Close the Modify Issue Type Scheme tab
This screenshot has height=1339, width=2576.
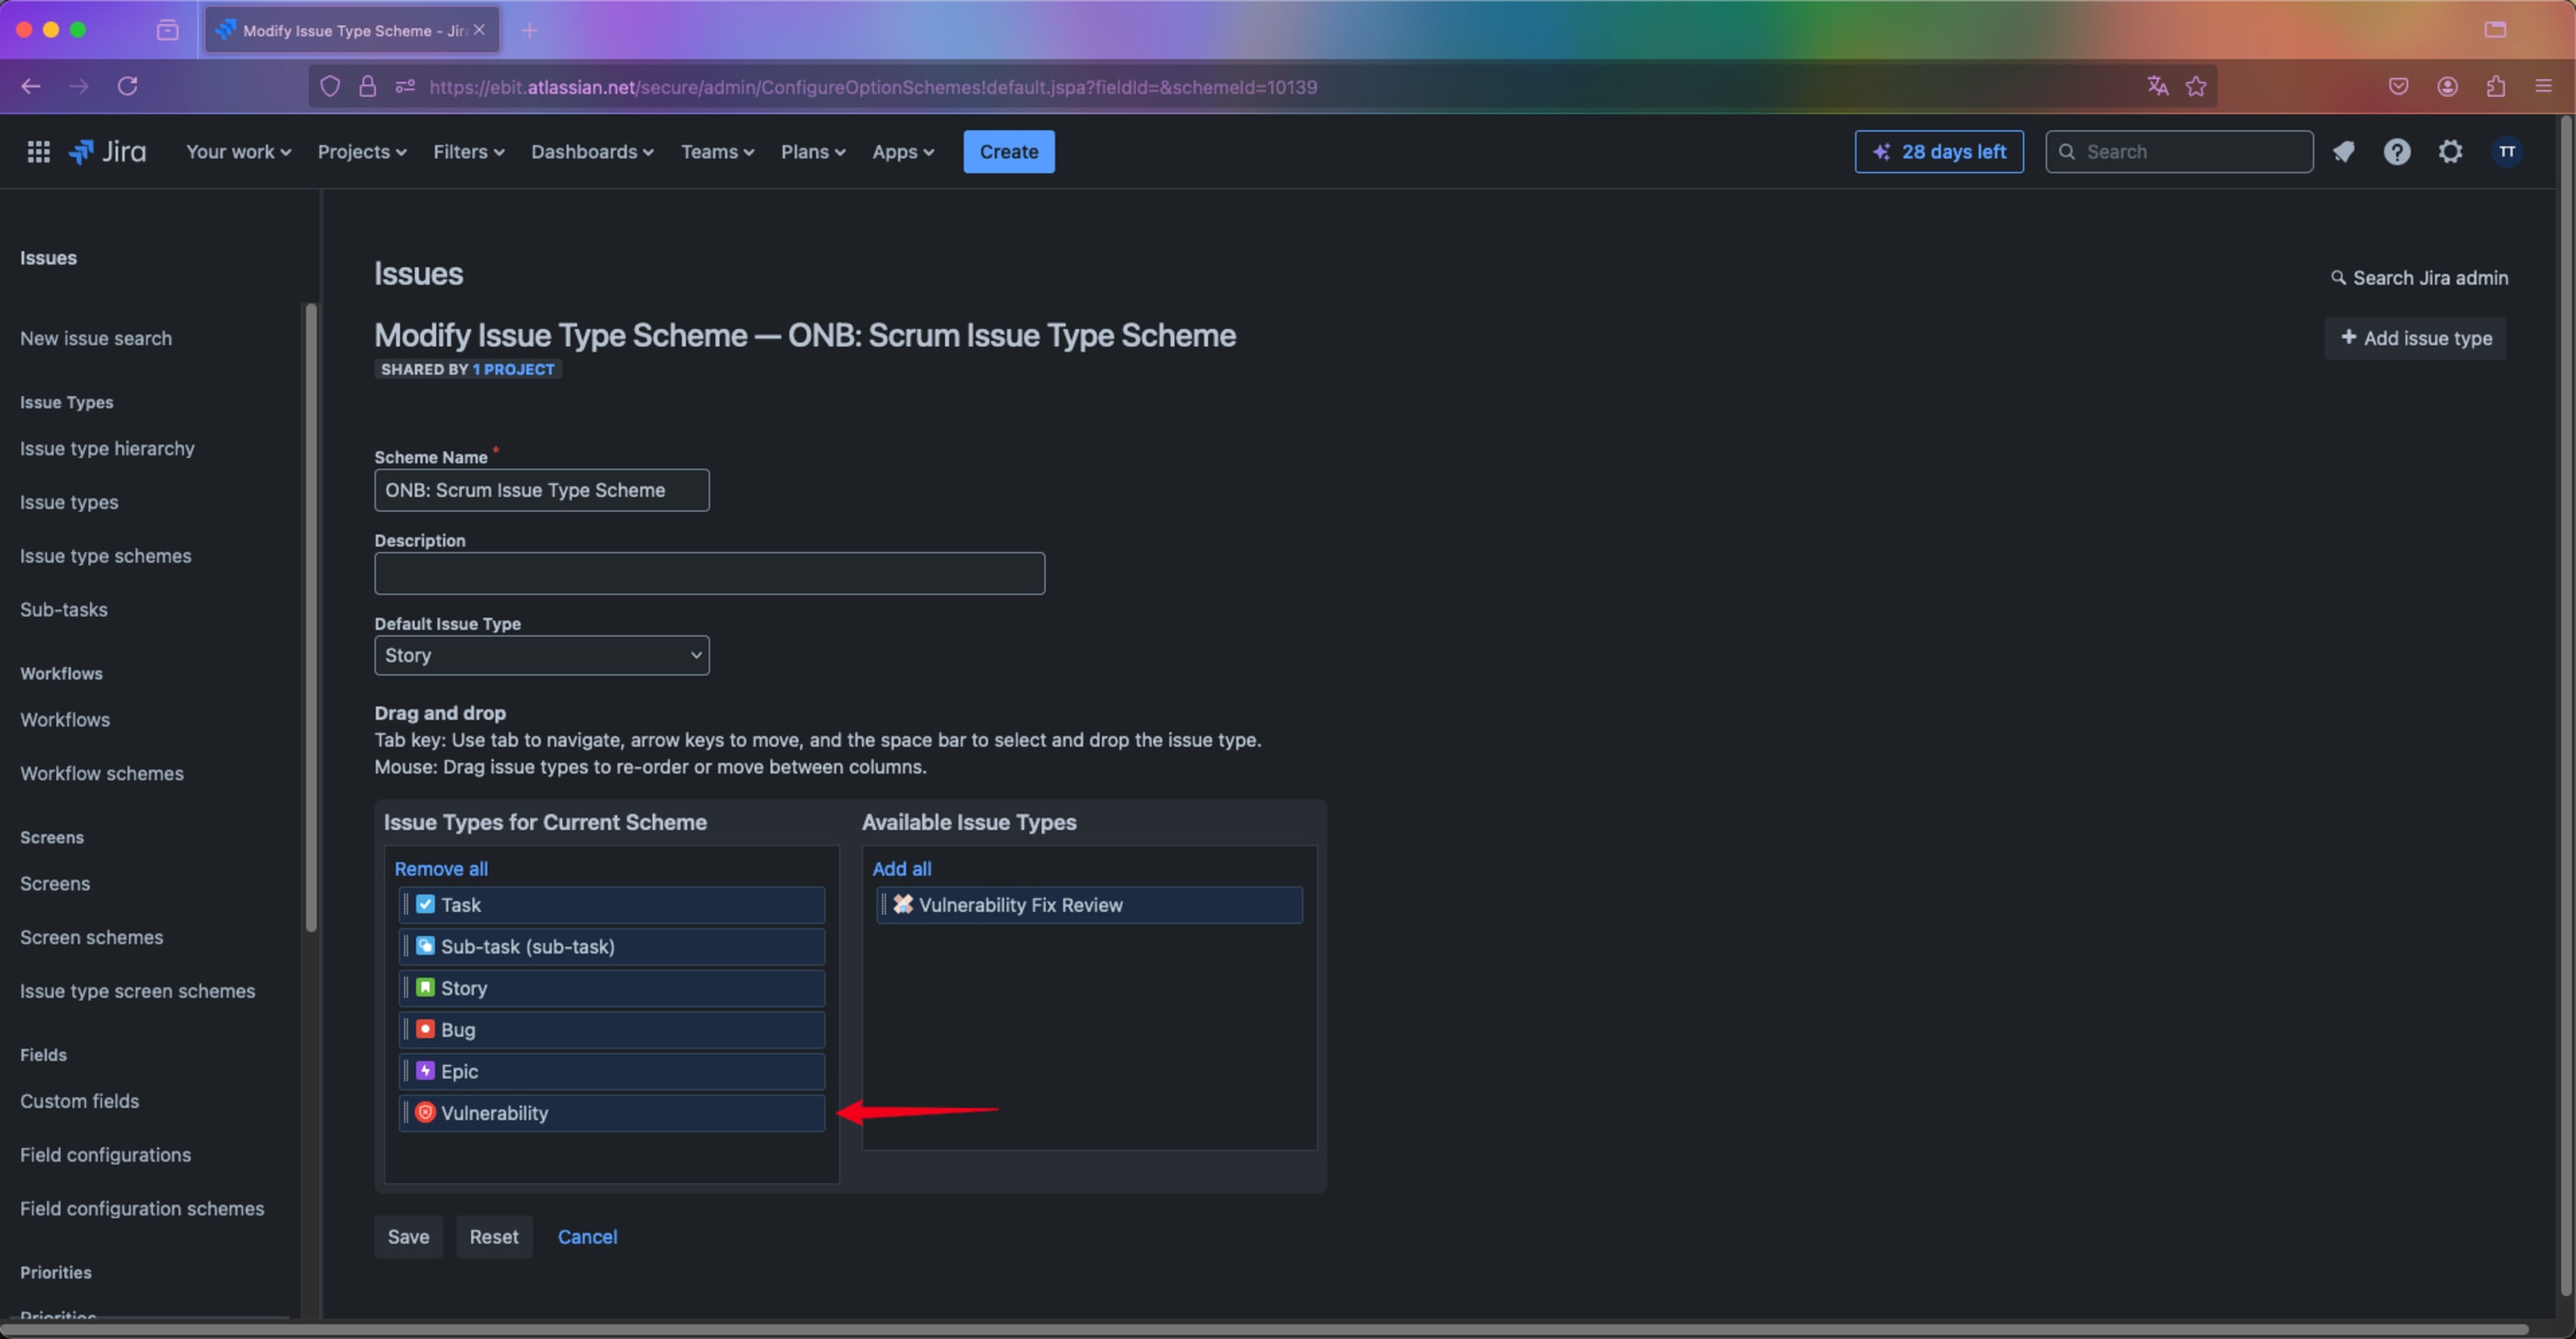(x=479, y=30)
